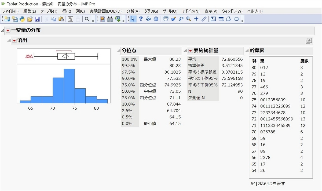The width and height of the screenshot is (322, 191).
Task: Open the テーブル(T) menu
Action: pyautogui.click(x=49, y=11)
